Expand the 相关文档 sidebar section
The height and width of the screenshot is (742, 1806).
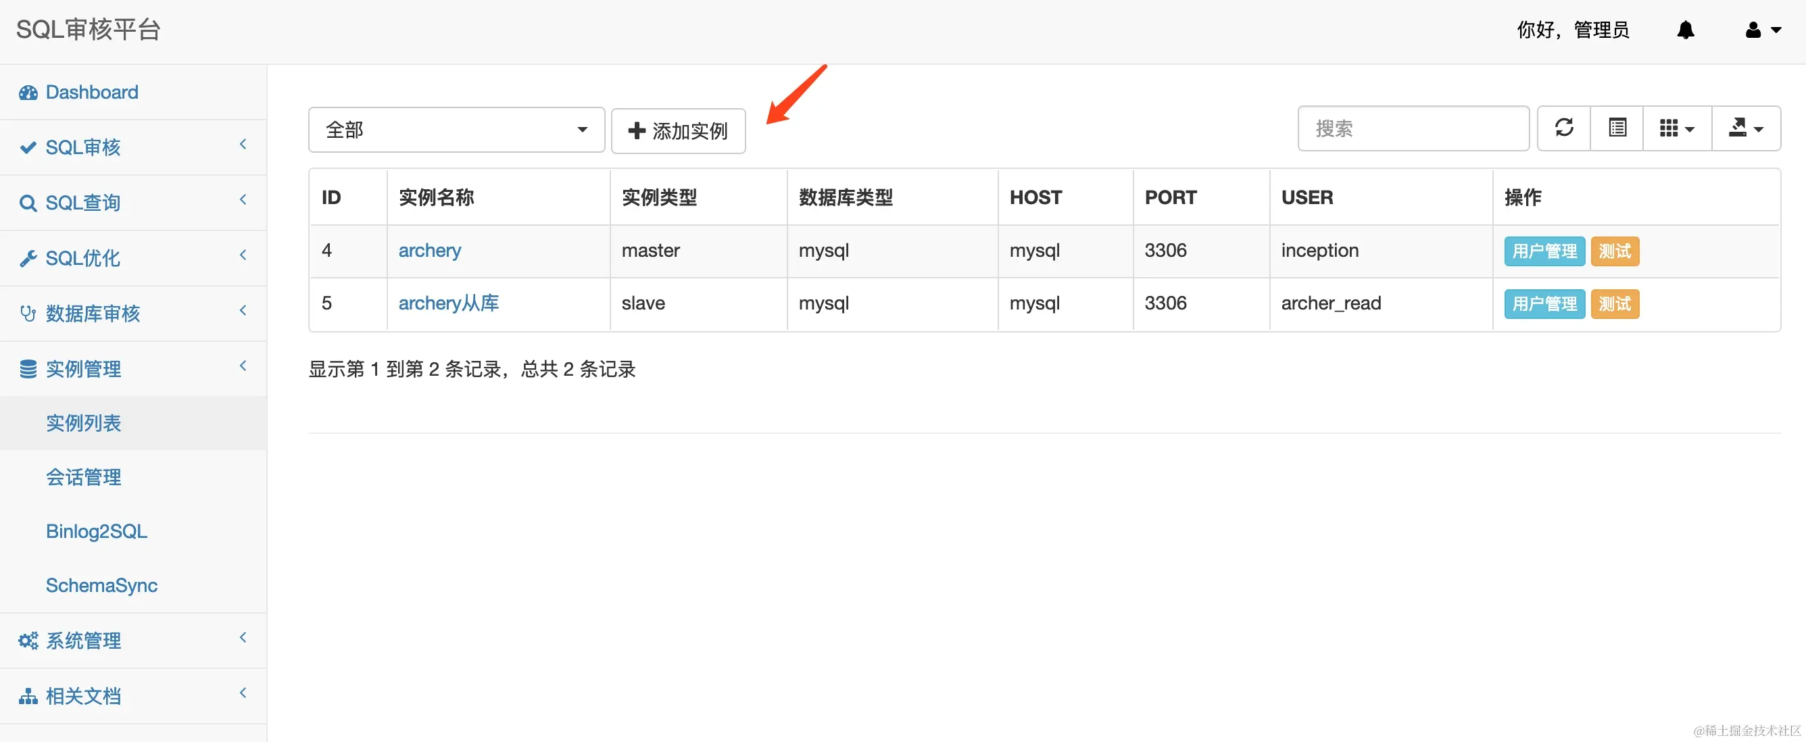[243, 693]
